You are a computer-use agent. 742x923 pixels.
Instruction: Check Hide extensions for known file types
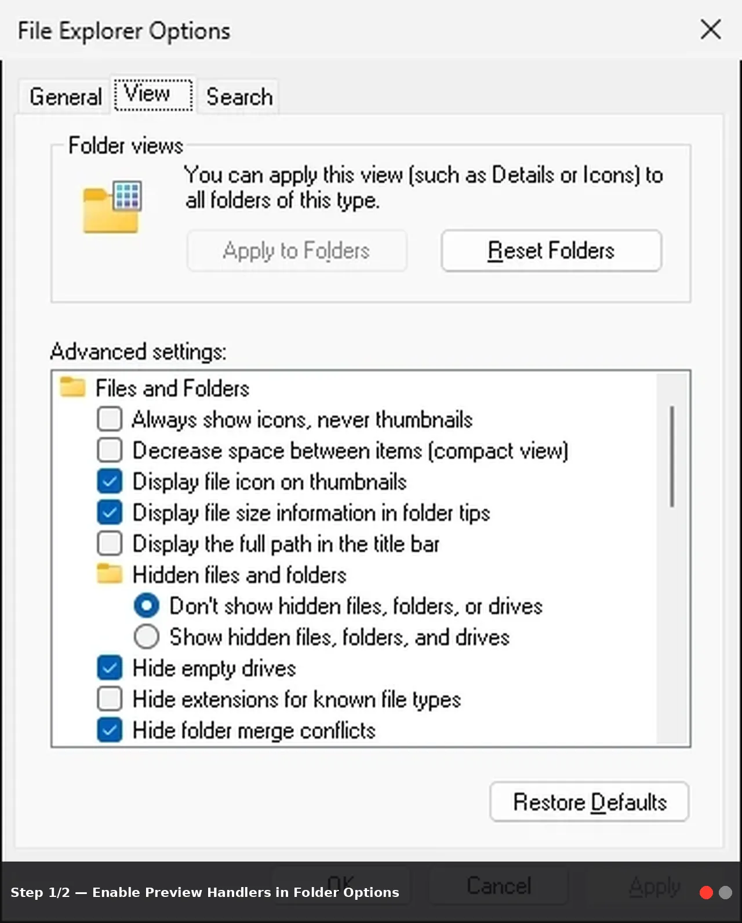(110, 699)
